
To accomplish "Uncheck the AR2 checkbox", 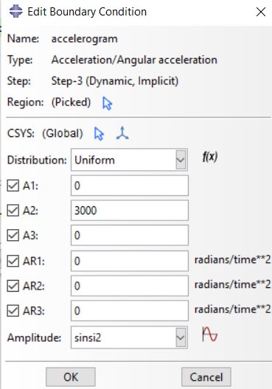I will pos(13,286).
